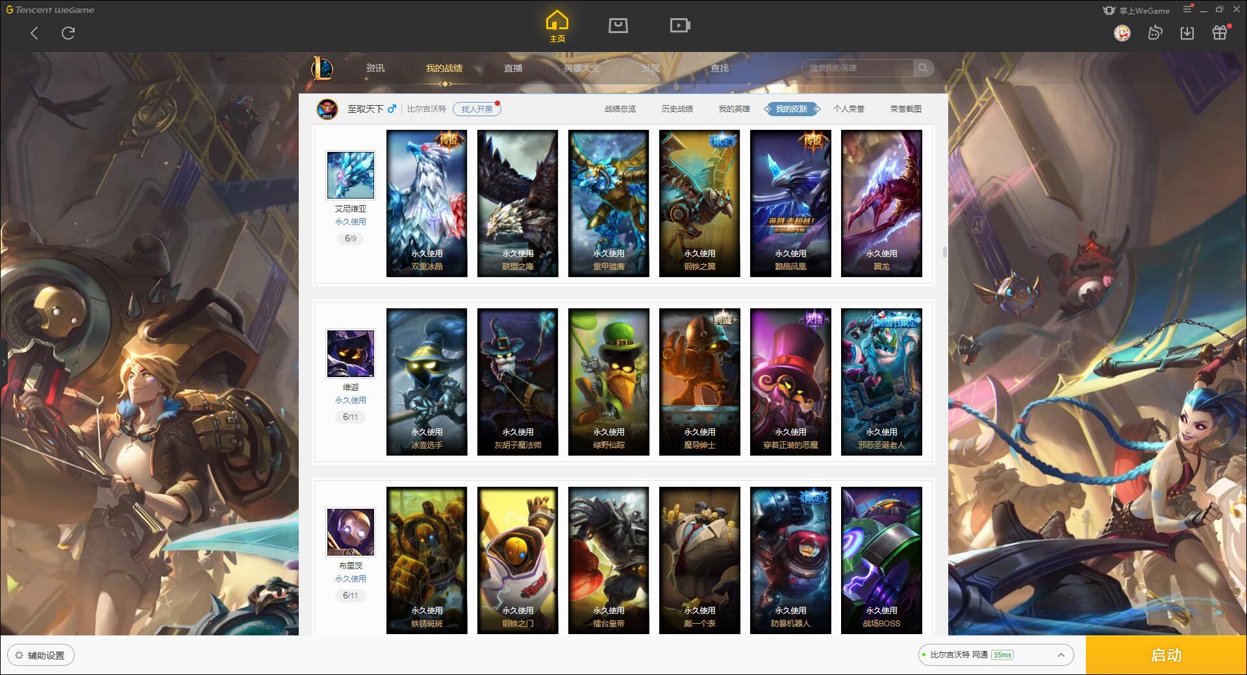Open the 联盟之隼 skin card
Screen dimensions: 1247x675
pos(518,203)
